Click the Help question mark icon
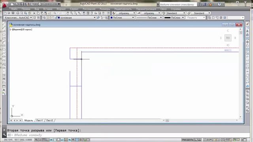This screenshot has width=253, height=142. coord(219,4)
